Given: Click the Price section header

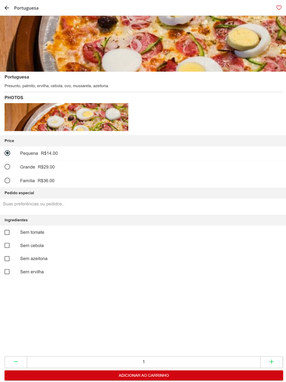Looking at the screenshot, I should point(143,141).
